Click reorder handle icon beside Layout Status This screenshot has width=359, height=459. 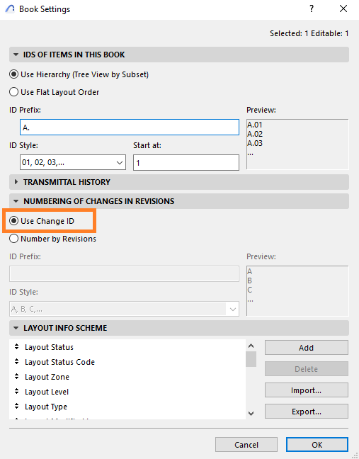(x=17, y=347)
